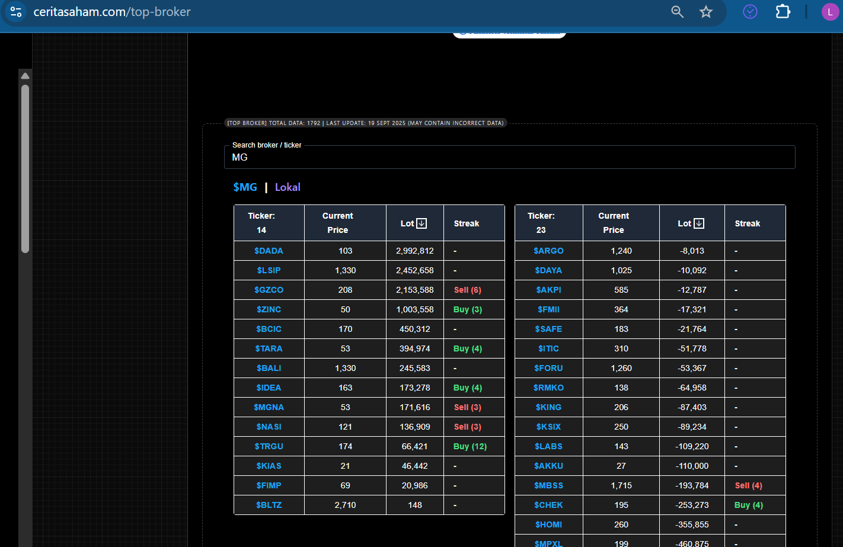Sort left table by Lot arrow icon

coord(421,223)
